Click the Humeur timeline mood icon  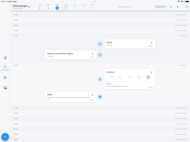tap(100, 79)
